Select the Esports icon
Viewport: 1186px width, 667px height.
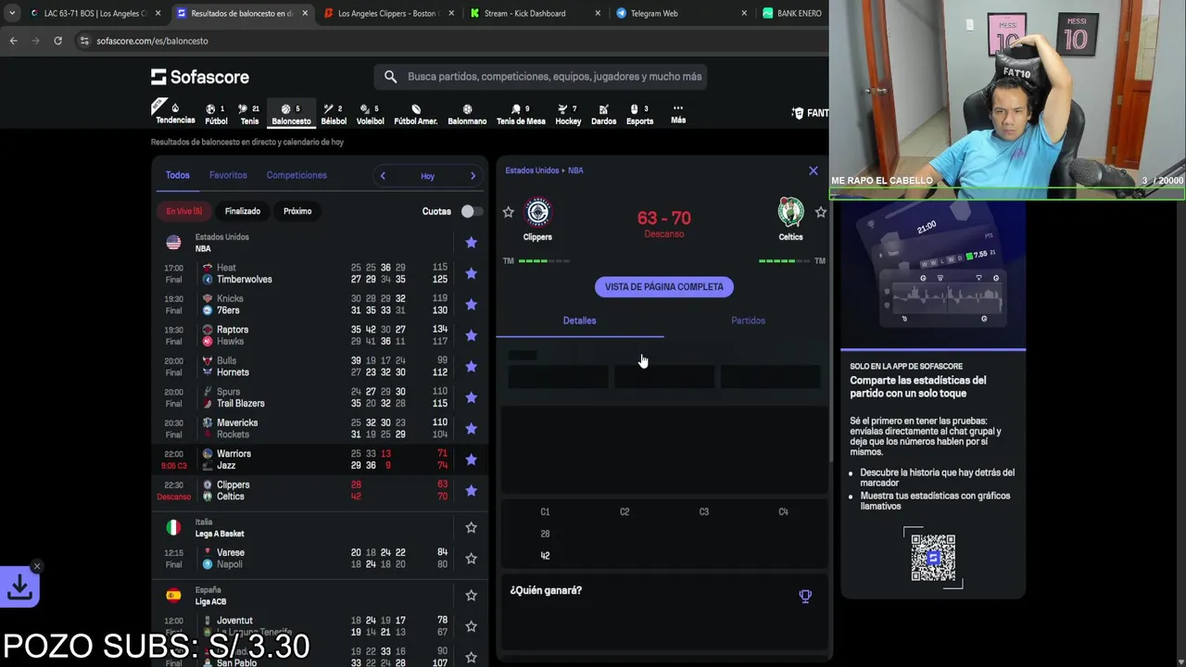639,114
